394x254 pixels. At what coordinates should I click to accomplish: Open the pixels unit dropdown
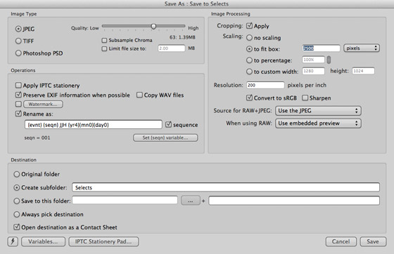(362, 48)
